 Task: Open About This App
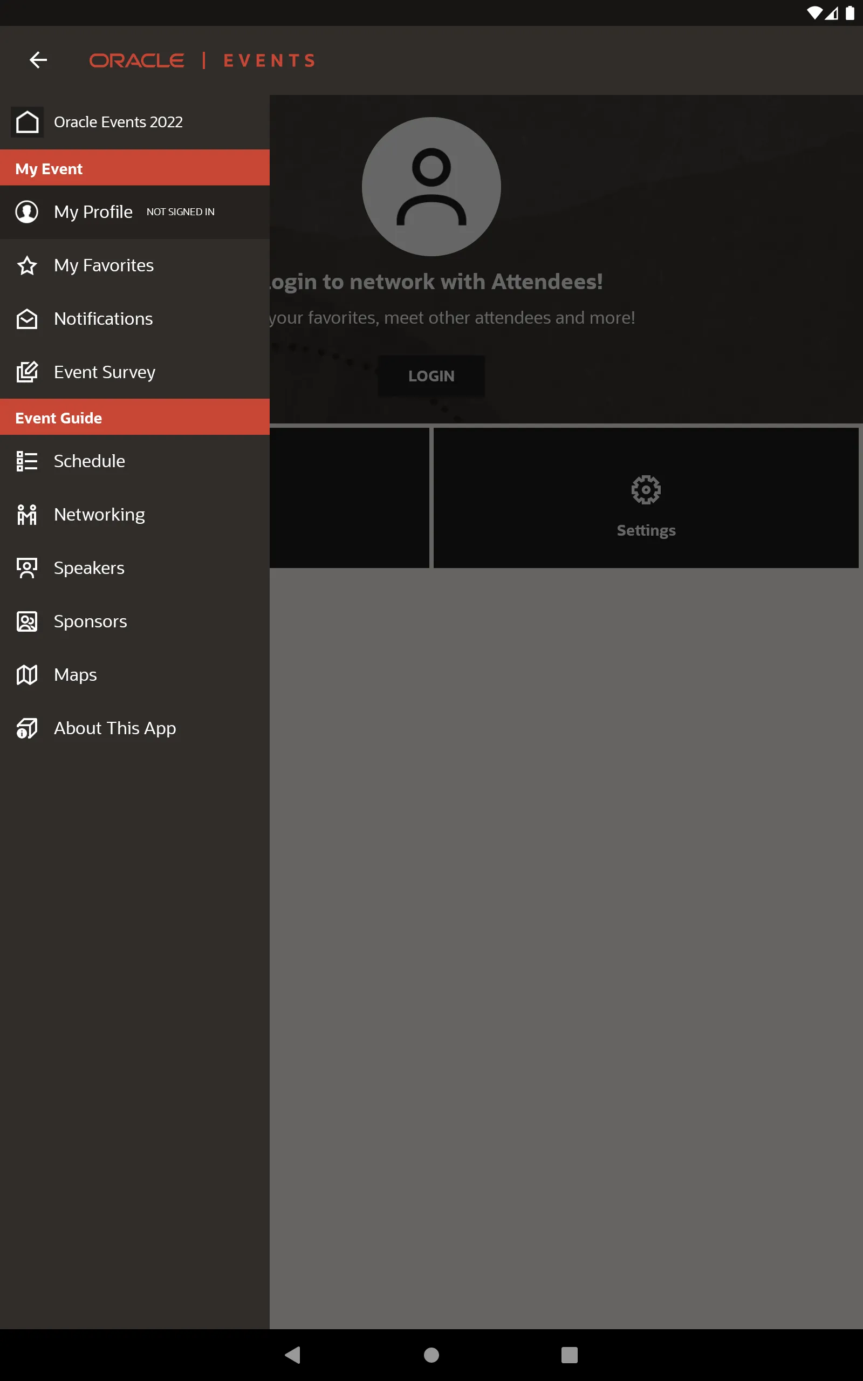coord(135,728)
